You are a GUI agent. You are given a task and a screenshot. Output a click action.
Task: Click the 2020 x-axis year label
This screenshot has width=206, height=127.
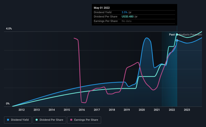(142, 110)
